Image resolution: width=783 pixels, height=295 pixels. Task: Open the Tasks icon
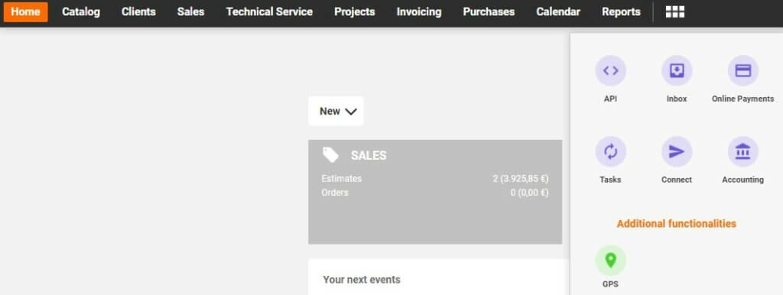click(610, 152)
